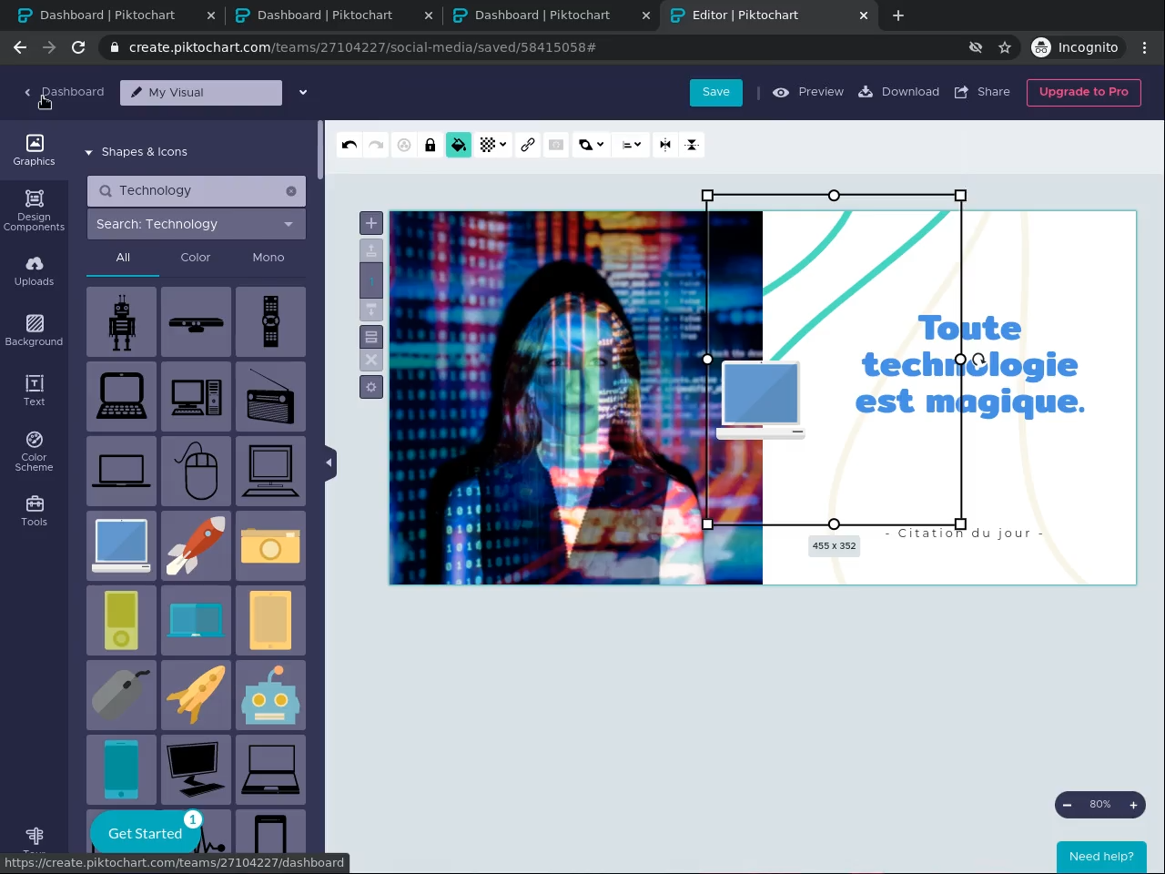Open the Color Scheme panel
The image size is (1165, 874).
click(x=34, y=451)
